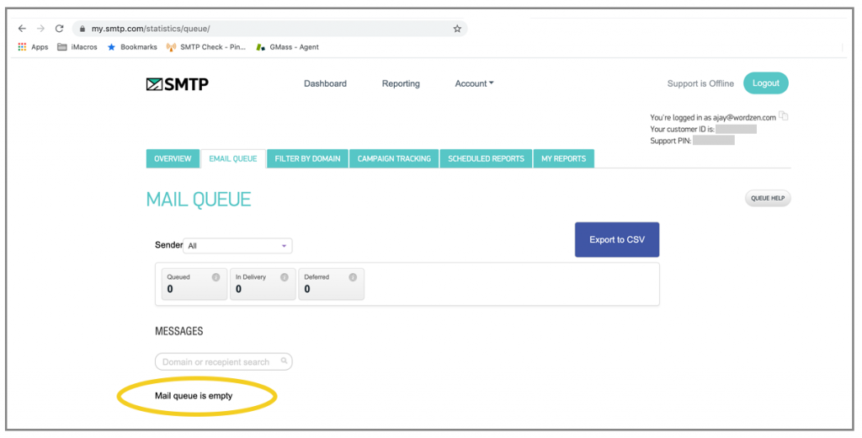862x438 pixels.
Task: Select the Campaign Tracking tab
Action: [x=394, y=158]
